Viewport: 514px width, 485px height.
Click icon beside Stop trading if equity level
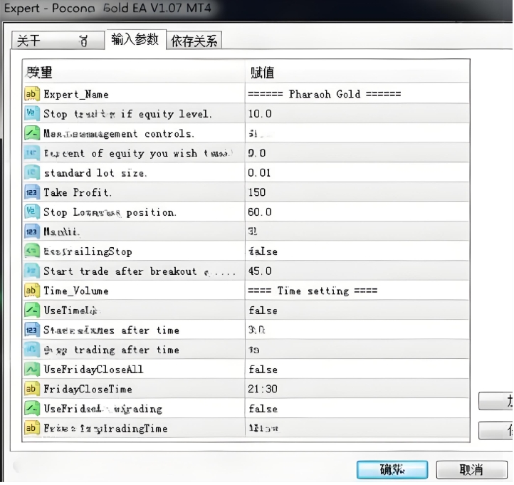pos(32,114)
